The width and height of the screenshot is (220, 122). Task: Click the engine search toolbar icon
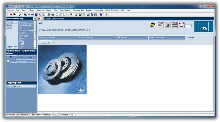(29, 15)
